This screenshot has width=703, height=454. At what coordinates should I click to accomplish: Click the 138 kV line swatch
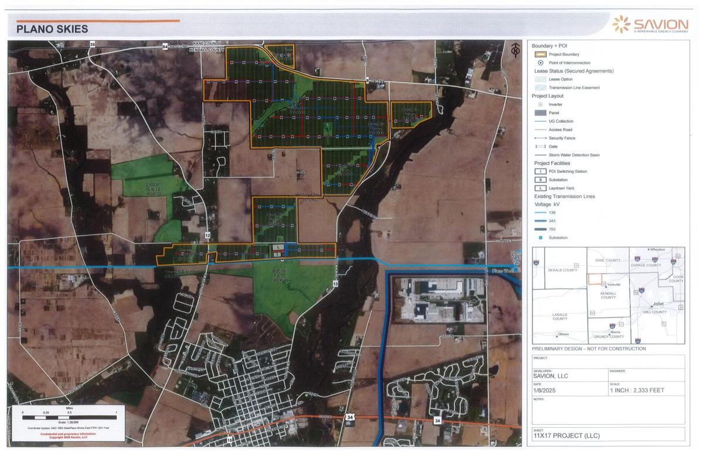(540, 213)
